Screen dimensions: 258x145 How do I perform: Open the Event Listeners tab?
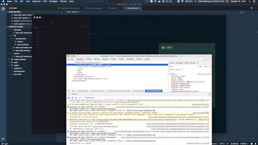click(190, 63)
